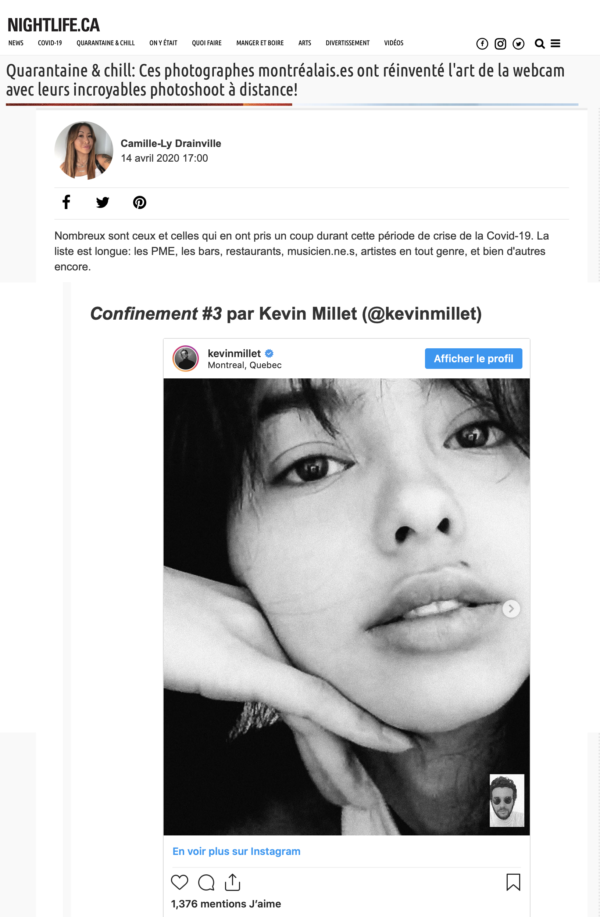Open the hamburger menu icon
This screenshot has height=917, width=600.
[x=555, y=44]
